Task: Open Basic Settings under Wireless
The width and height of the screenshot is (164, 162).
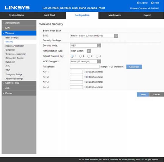Action: point(12,38)
